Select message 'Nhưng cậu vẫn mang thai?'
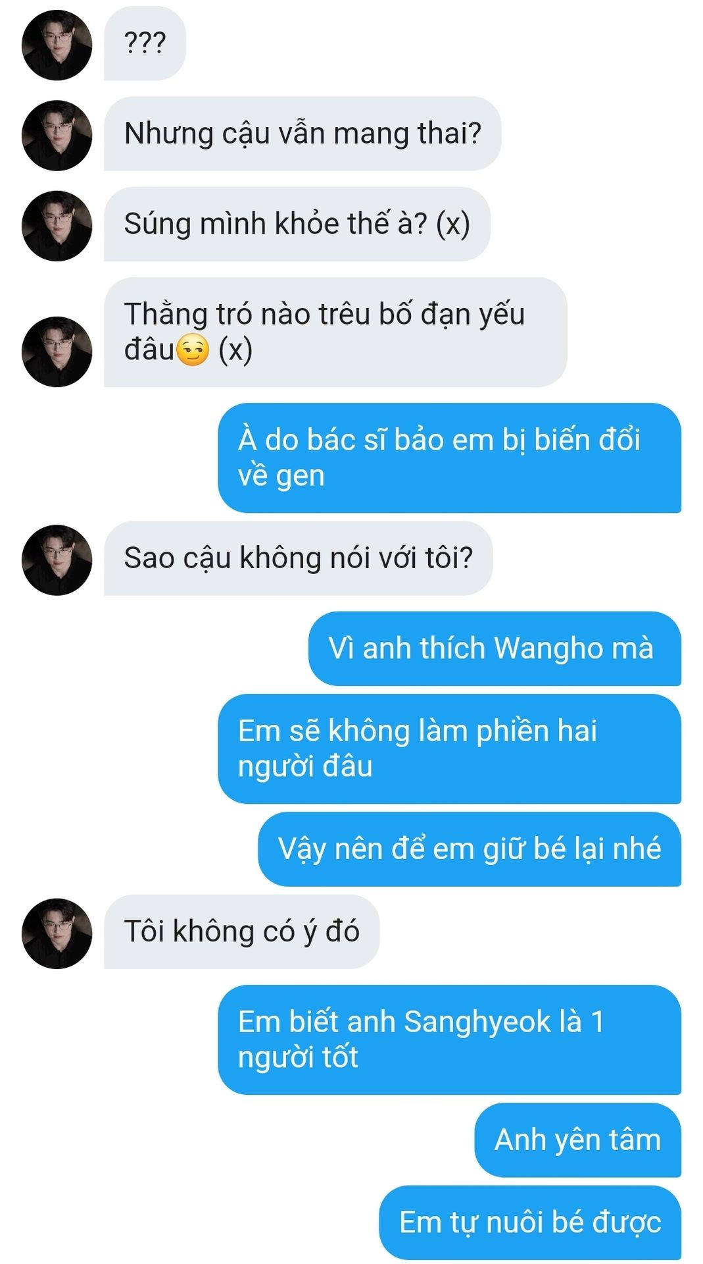This screenshot has height=1264, width=703. pos(303,134)
